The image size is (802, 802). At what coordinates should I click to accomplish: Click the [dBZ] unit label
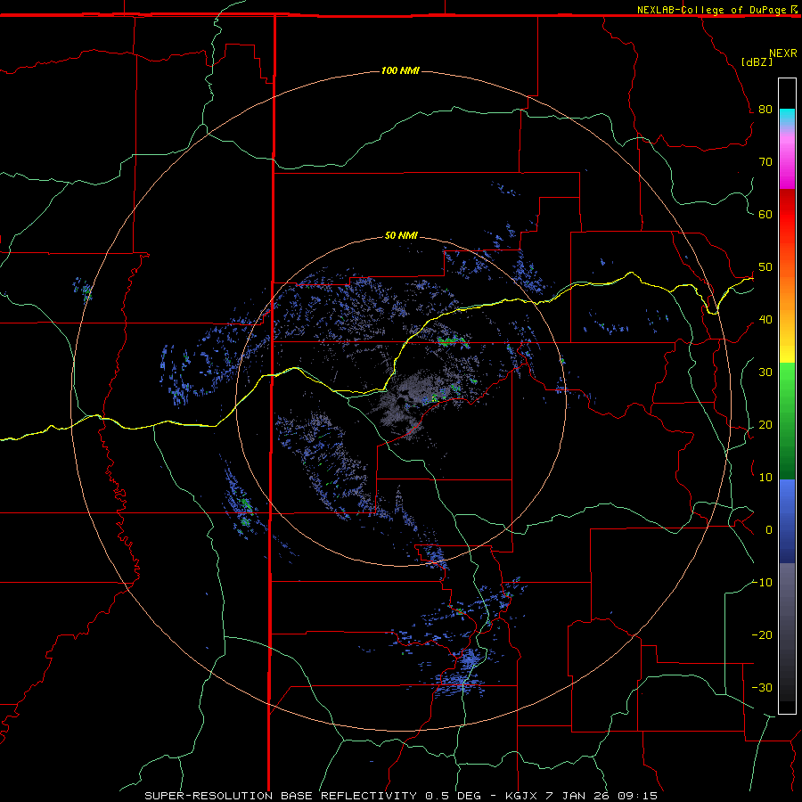click(757, 61)
